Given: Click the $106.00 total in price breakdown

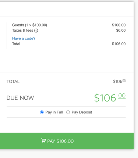Looking at the screenshot, I should point(119,44).
